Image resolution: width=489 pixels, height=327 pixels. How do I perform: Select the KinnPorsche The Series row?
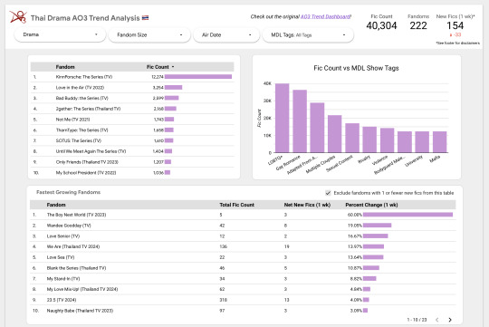(x=132, y=77)
